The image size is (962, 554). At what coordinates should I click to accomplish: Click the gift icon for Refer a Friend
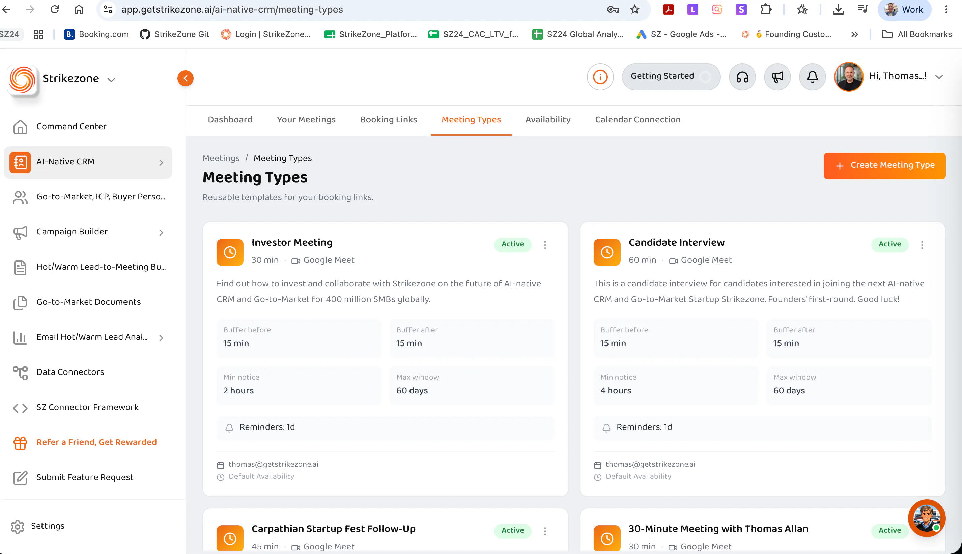(x=20, y=443)
